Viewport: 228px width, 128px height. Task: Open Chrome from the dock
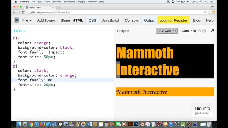tap(31, 124)
